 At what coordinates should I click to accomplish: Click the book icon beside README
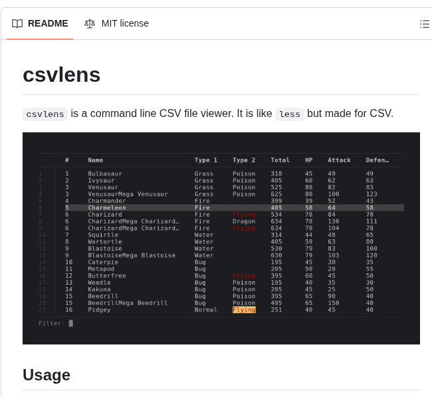tap(17, 24)
